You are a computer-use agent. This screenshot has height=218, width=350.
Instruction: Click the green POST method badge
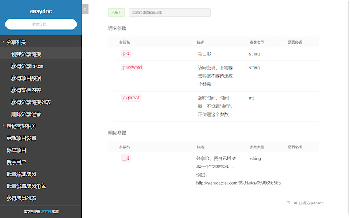(x=116, y=12)
